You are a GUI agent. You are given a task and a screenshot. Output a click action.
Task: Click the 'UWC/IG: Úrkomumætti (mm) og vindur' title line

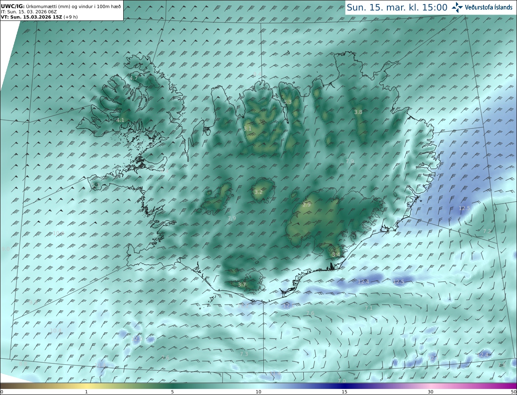click(x=61, y=6)
